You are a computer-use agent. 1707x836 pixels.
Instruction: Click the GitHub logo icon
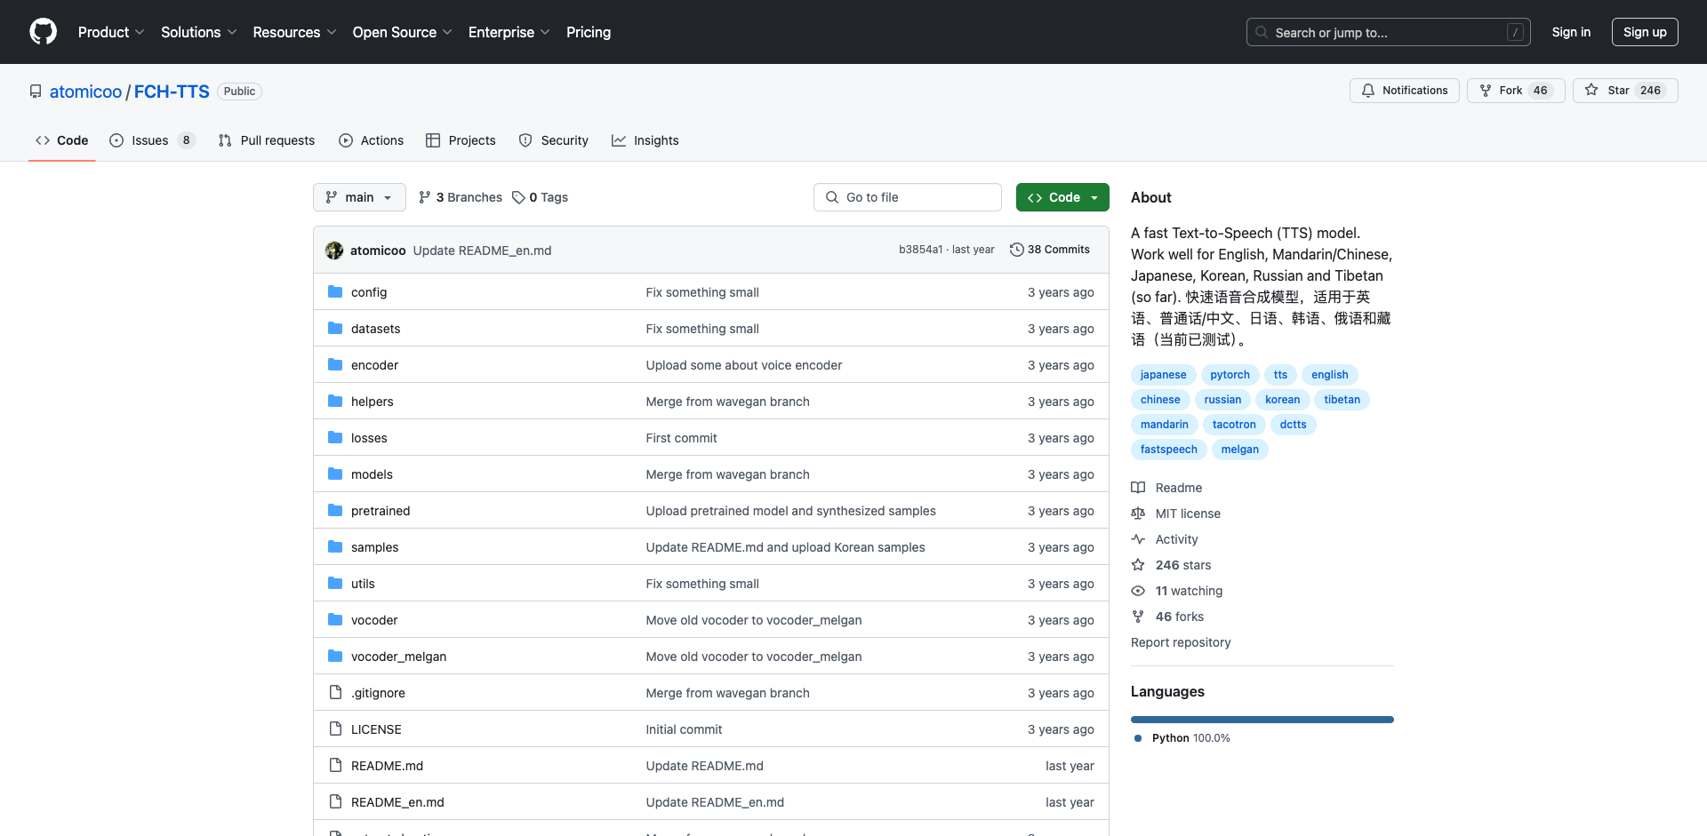(x=43, y=32)
